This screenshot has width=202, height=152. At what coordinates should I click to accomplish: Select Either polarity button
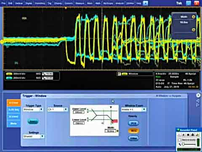[133, 138]
